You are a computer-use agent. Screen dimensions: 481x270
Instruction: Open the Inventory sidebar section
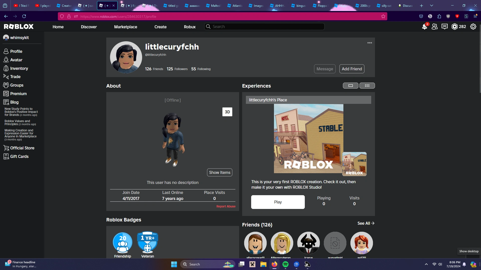[x=19, y=68]
